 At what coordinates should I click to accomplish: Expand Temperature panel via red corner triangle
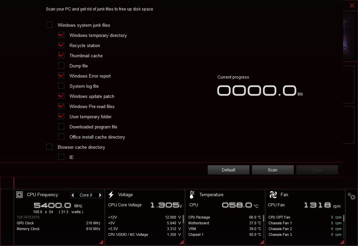[262, 242]
